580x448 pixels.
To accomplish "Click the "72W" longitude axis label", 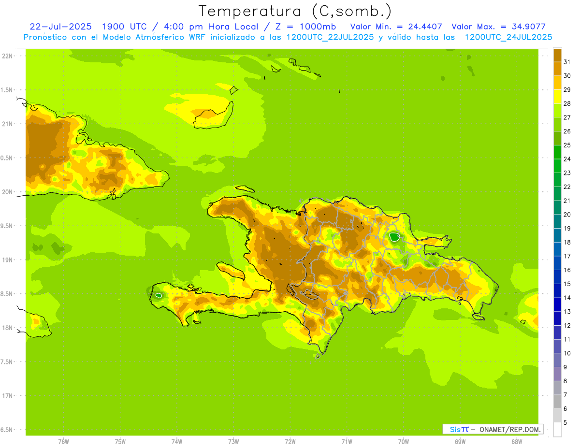I will [x=290, y=442].
